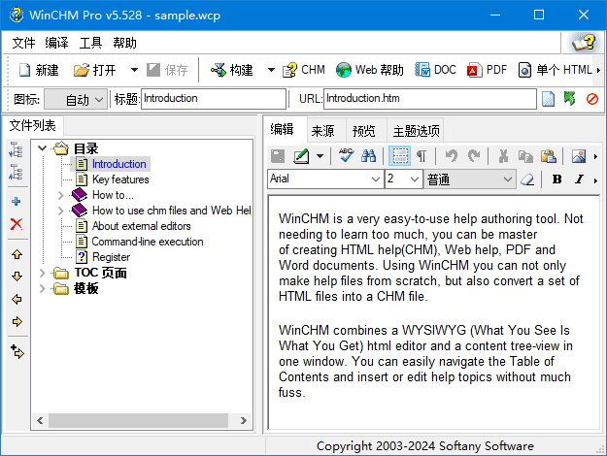The height and width of the screenshot is (456, 607).
Task: Toggle the paragraph marks icon
Action: click(422, 156)
